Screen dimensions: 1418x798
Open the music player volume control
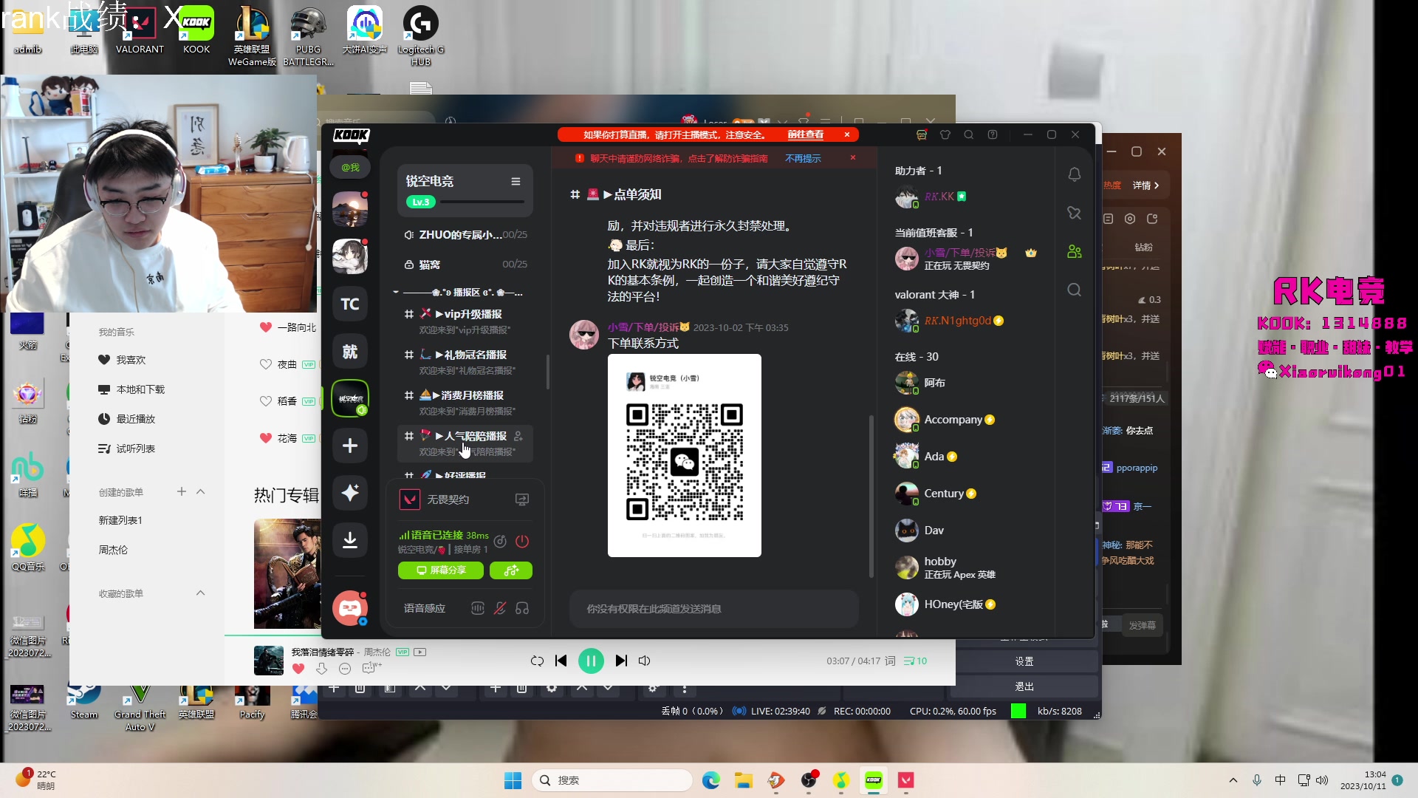pos(645,661)
